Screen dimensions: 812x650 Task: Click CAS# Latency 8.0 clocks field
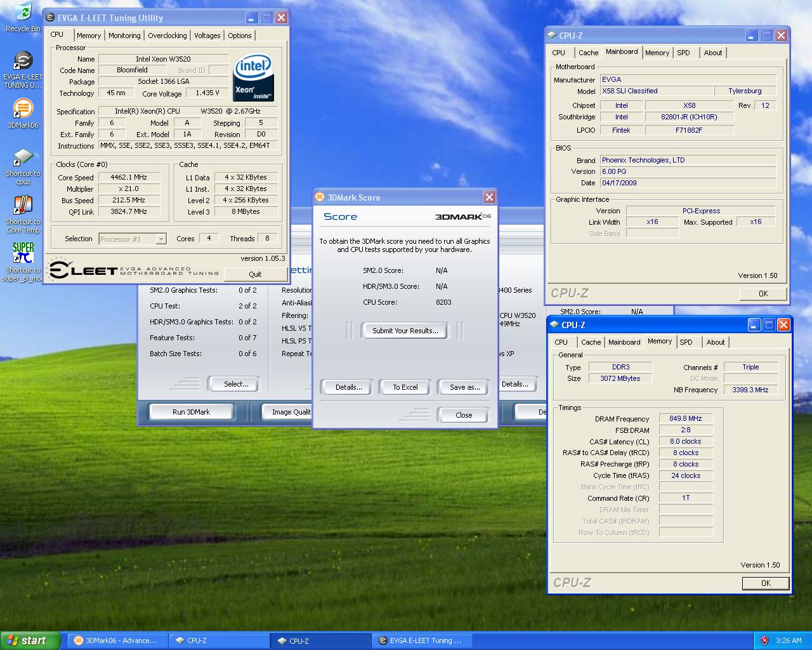(x=686, y=442)
